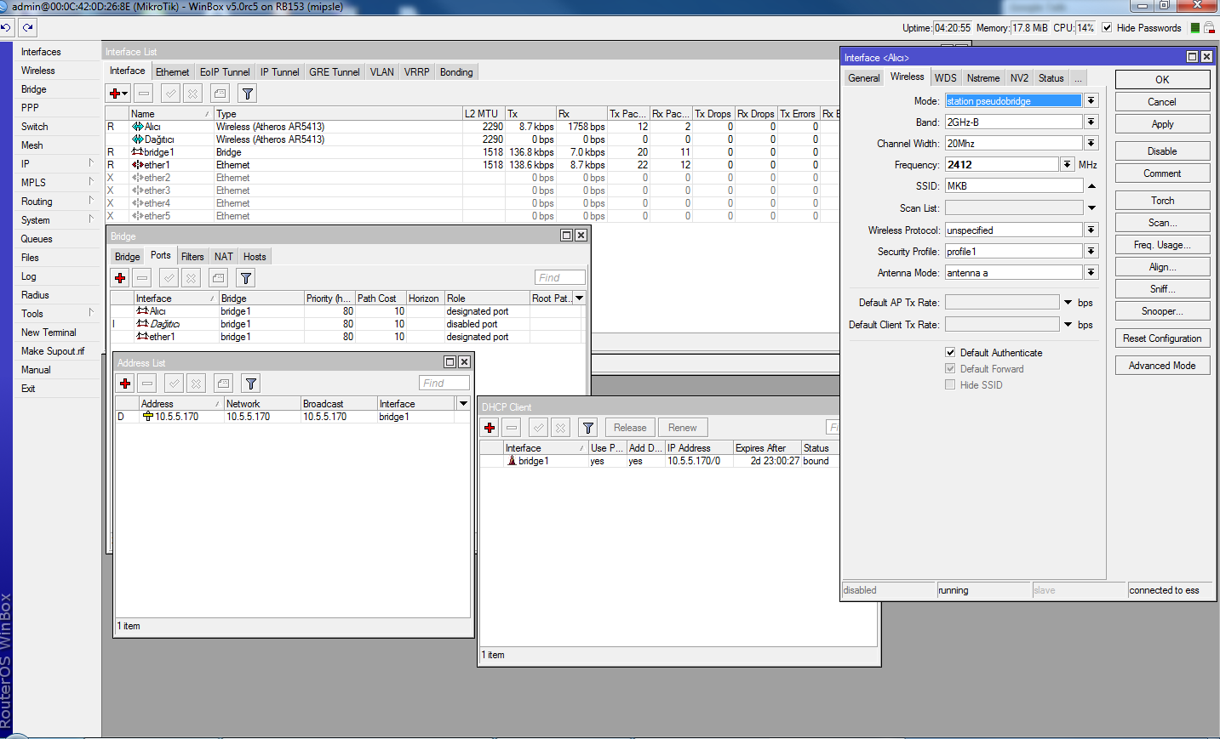
Task: Enable interface with check button in Interface List
Action: [171, 94]
